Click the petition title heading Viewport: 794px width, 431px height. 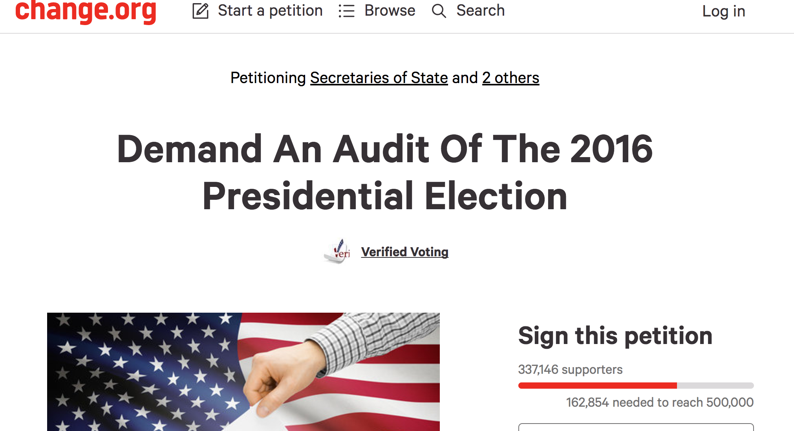[385, 172]
